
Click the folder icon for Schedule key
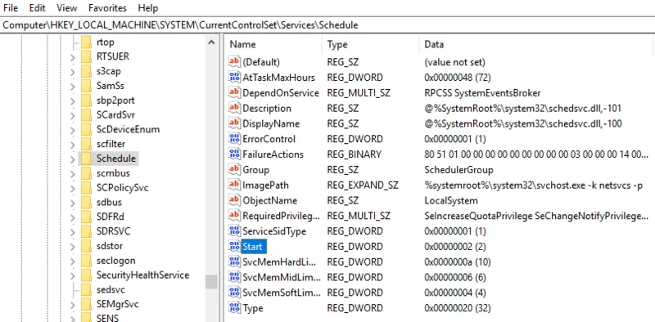coord(86,159)
